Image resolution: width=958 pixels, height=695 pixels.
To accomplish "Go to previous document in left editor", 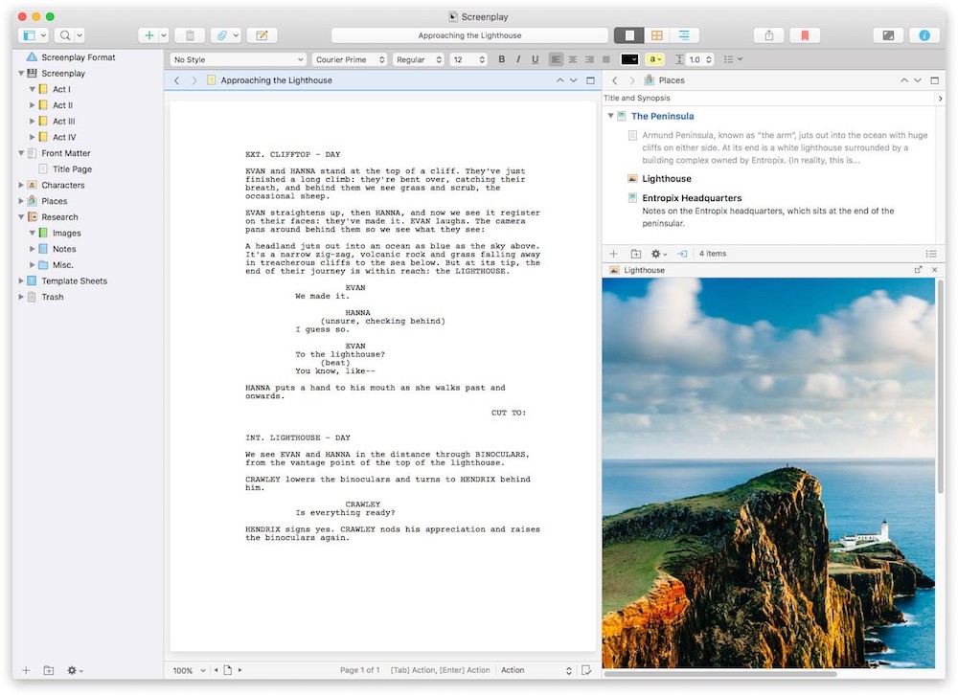I will 559,80.
